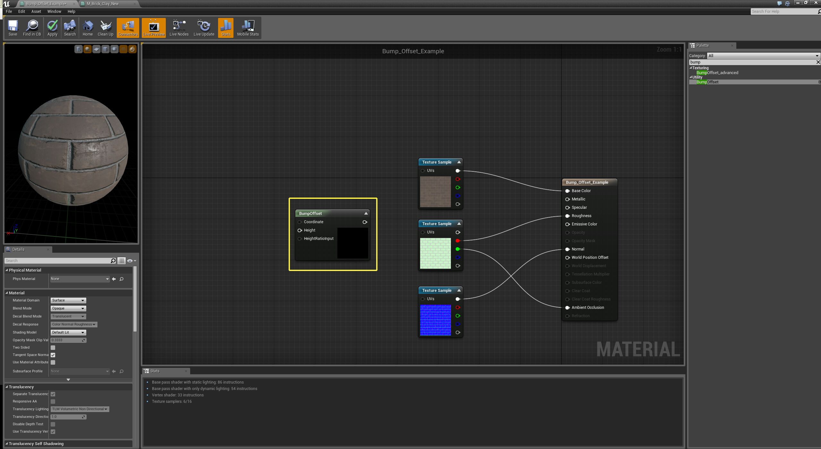The image size is (821, 449).
Task: Open the Window menu
Action: (x=54, y=11)
